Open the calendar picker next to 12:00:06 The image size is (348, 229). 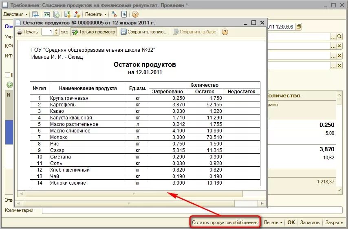pyautogui.click(x=299, y=27)
